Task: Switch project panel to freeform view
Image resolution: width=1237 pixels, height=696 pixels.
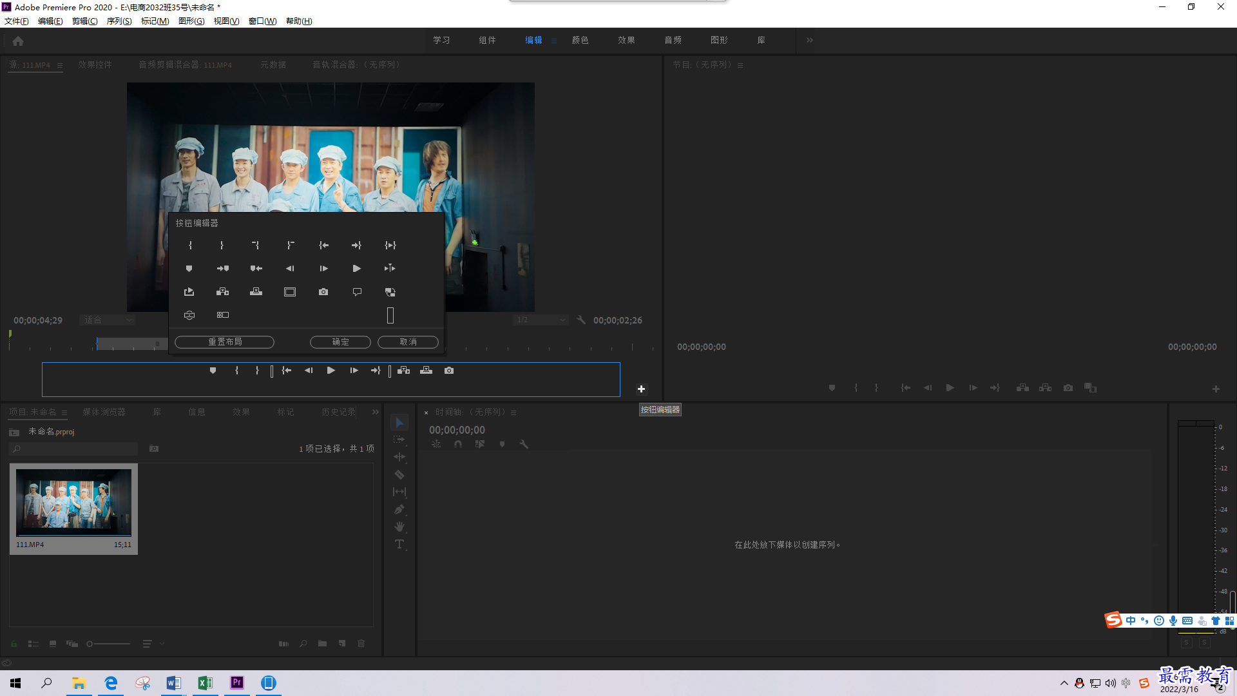Action: [72, 644]
